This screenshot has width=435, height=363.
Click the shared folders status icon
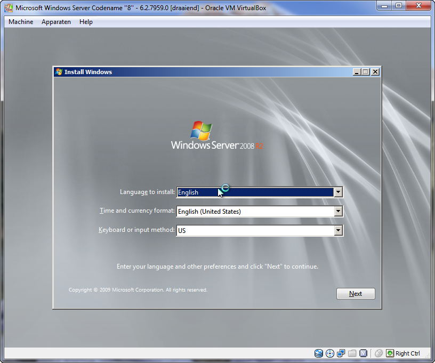point(352,353)
